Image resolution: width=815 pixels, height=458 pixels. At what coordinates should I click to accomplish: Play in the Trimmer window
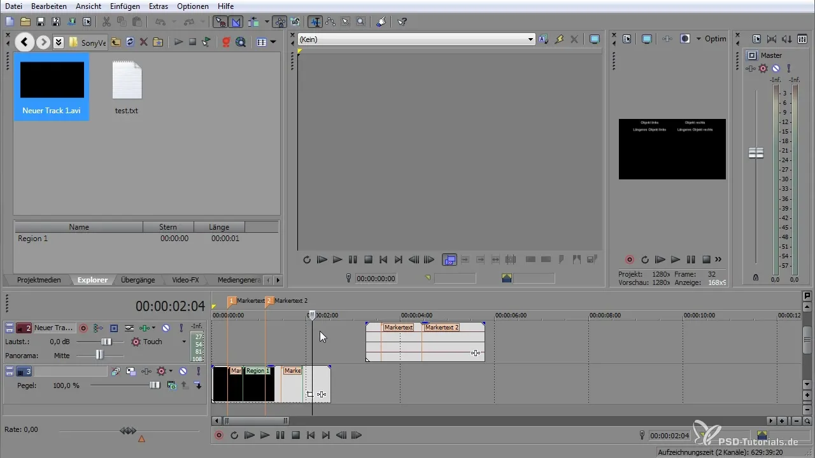(337, 260)
